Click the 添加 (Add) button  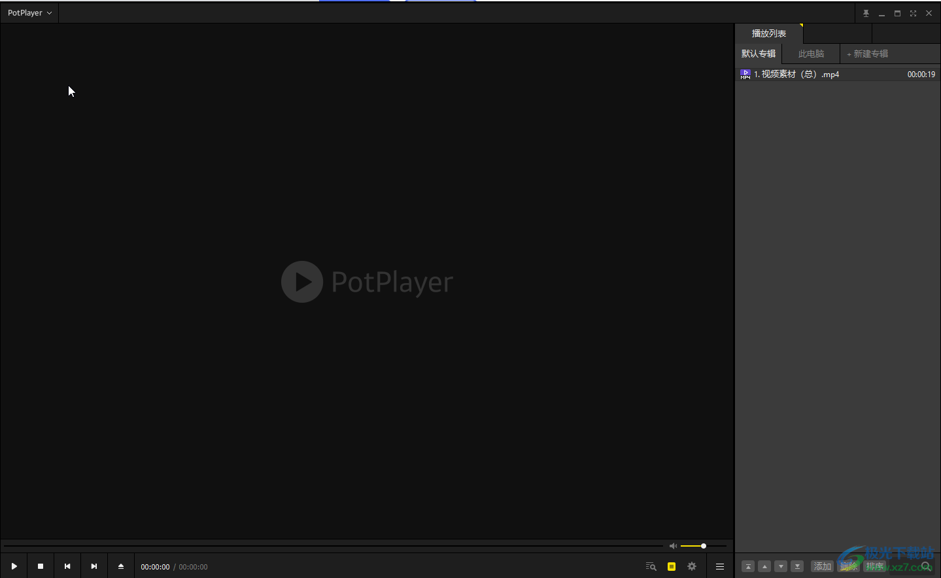(x=823, y=567)
